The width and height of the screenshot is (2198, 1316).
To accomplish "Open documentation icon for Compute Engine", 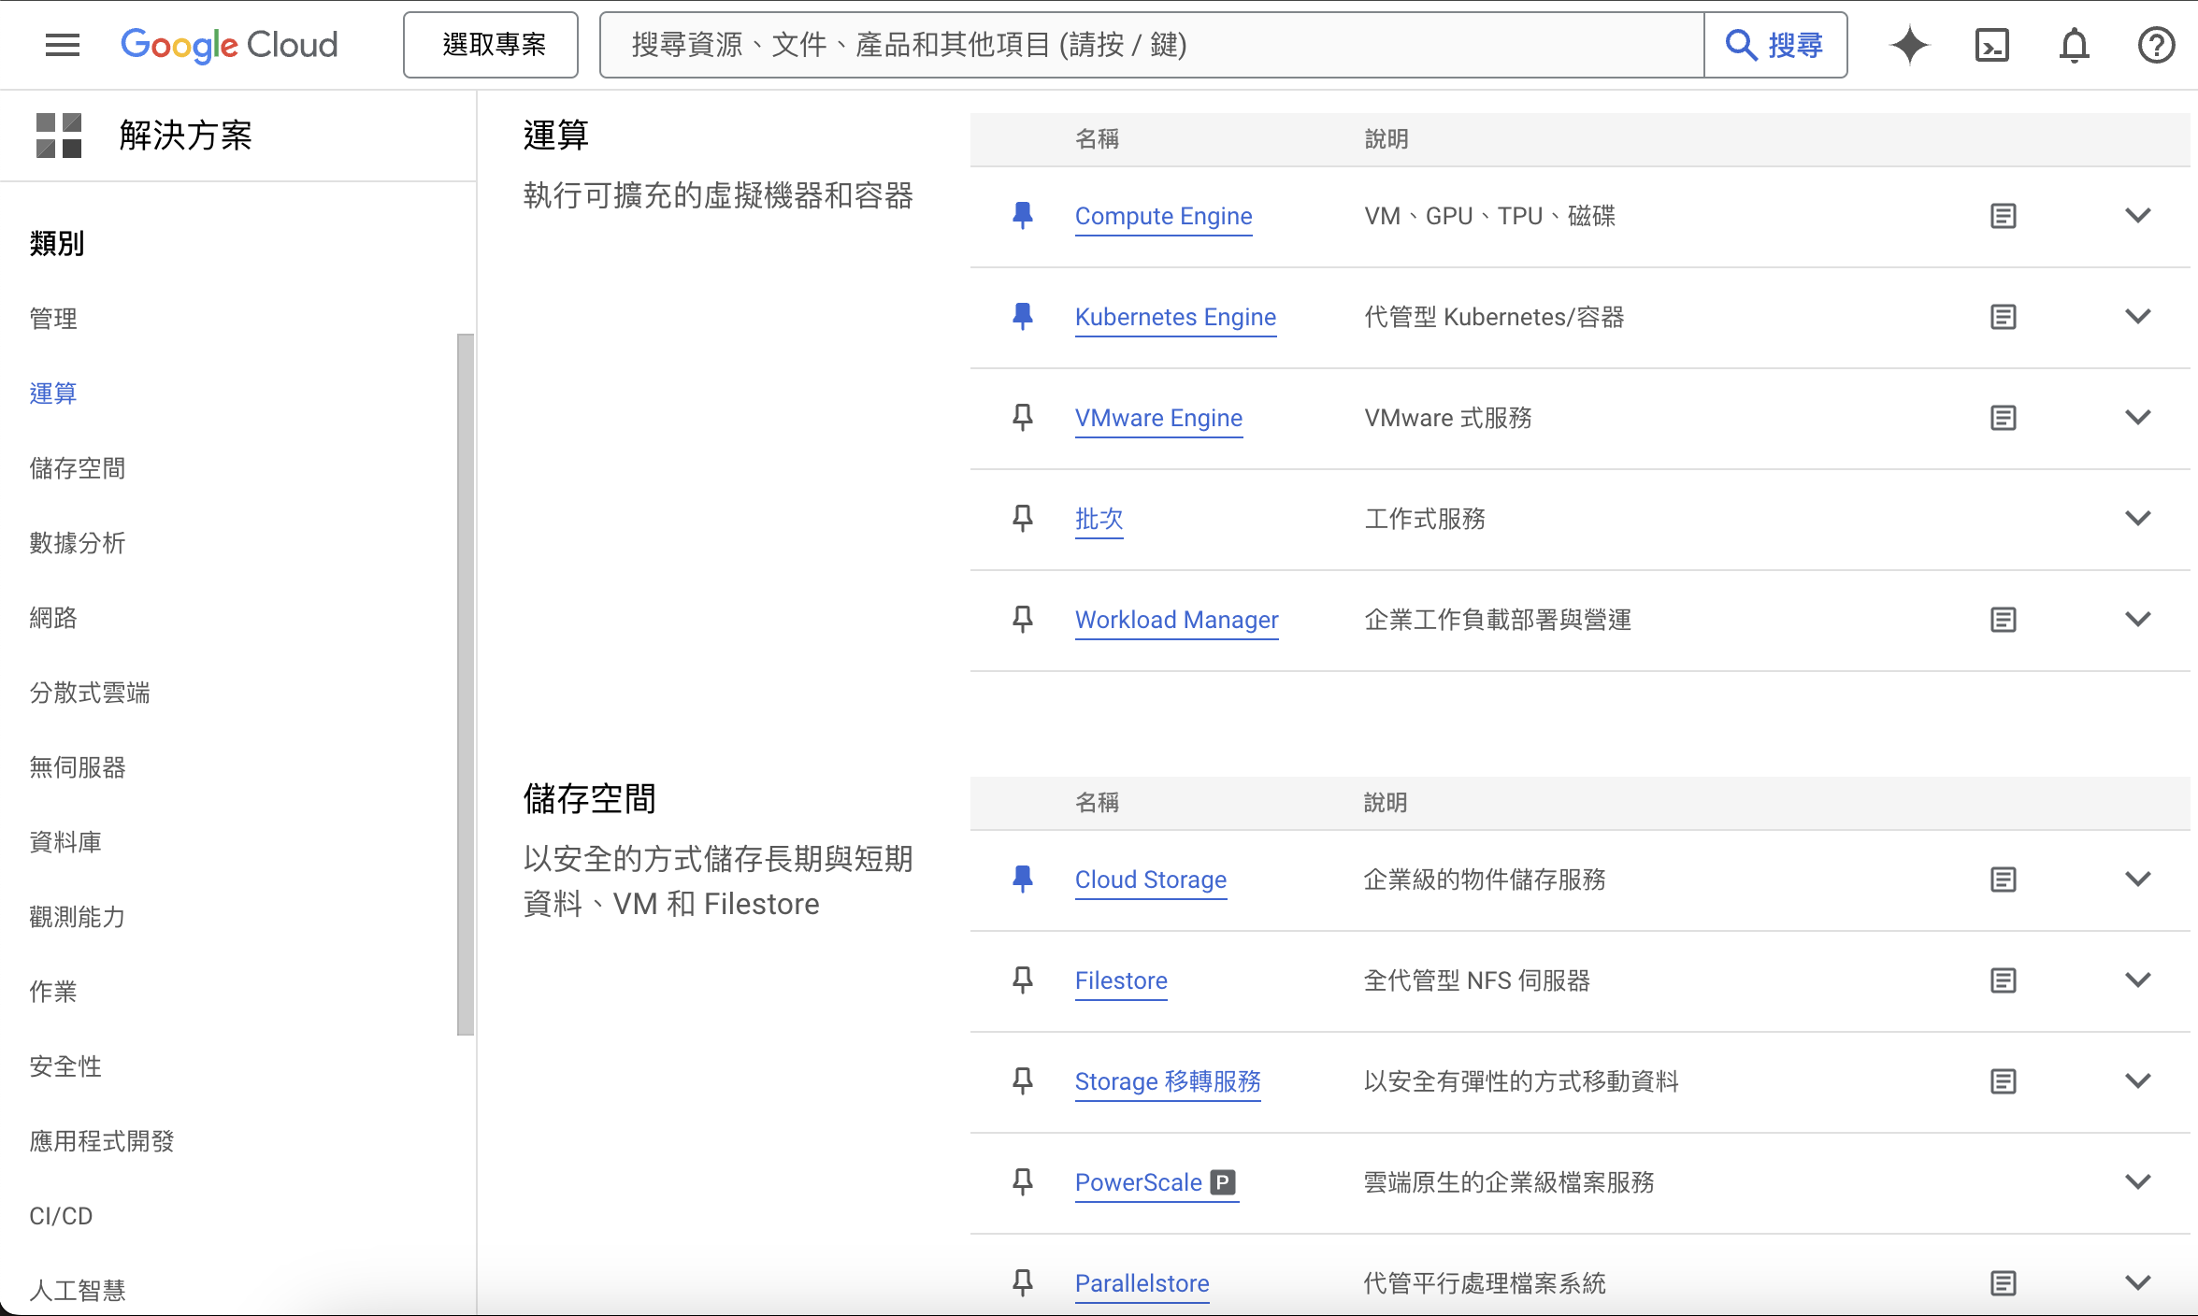I will coord(2004,216).
